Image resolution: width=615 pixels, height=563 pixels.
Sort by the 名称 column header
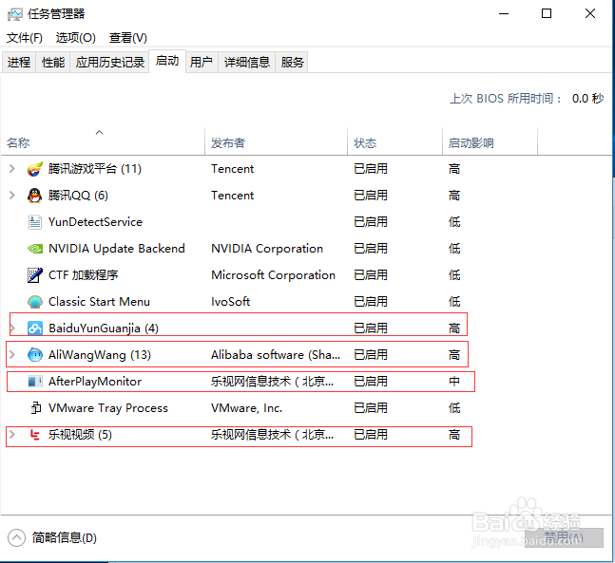coord(104,142)
